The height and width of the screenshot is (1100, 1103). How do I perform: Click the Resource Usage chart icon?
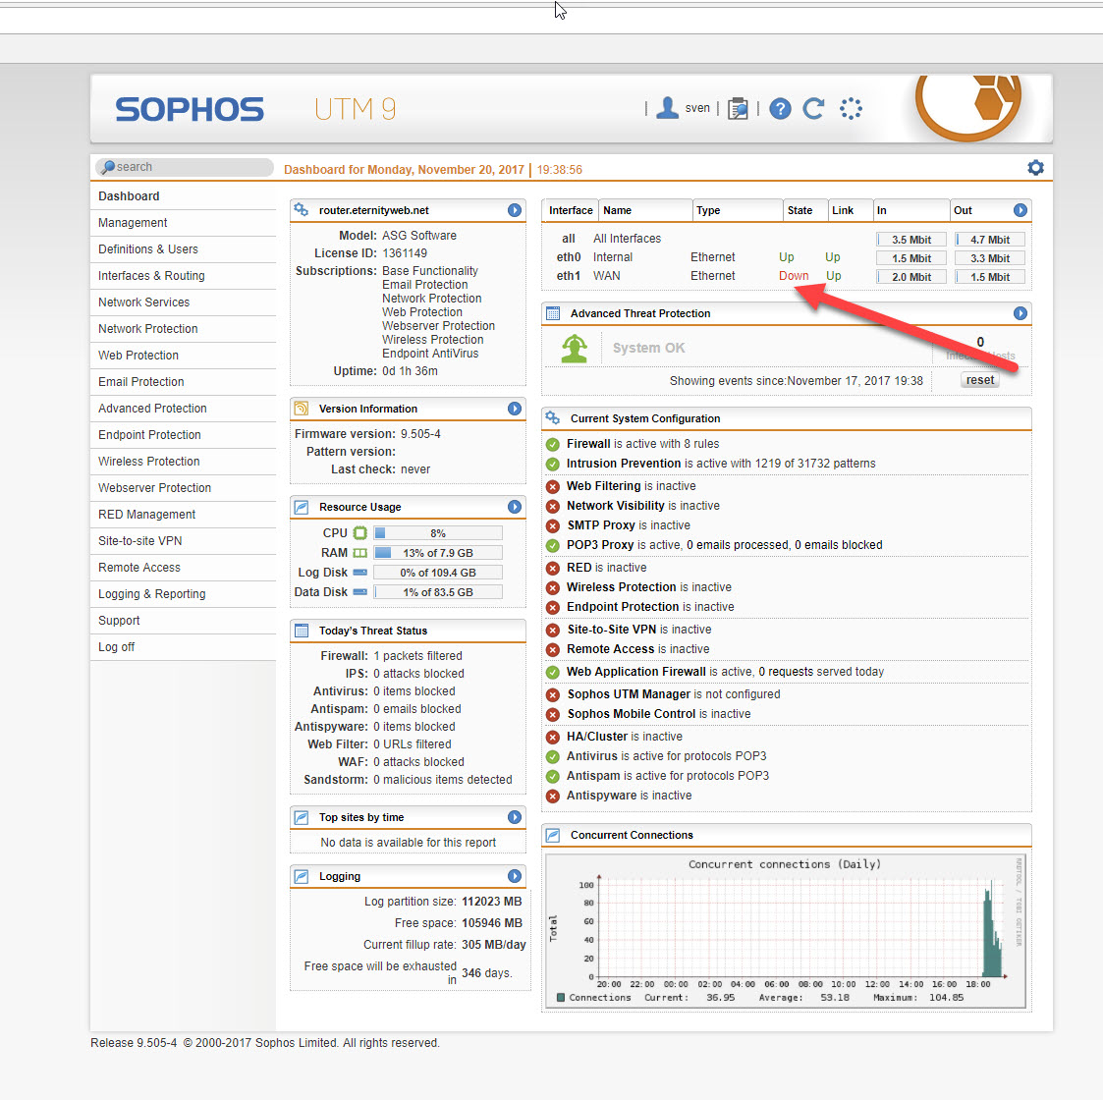coord(302,507)
